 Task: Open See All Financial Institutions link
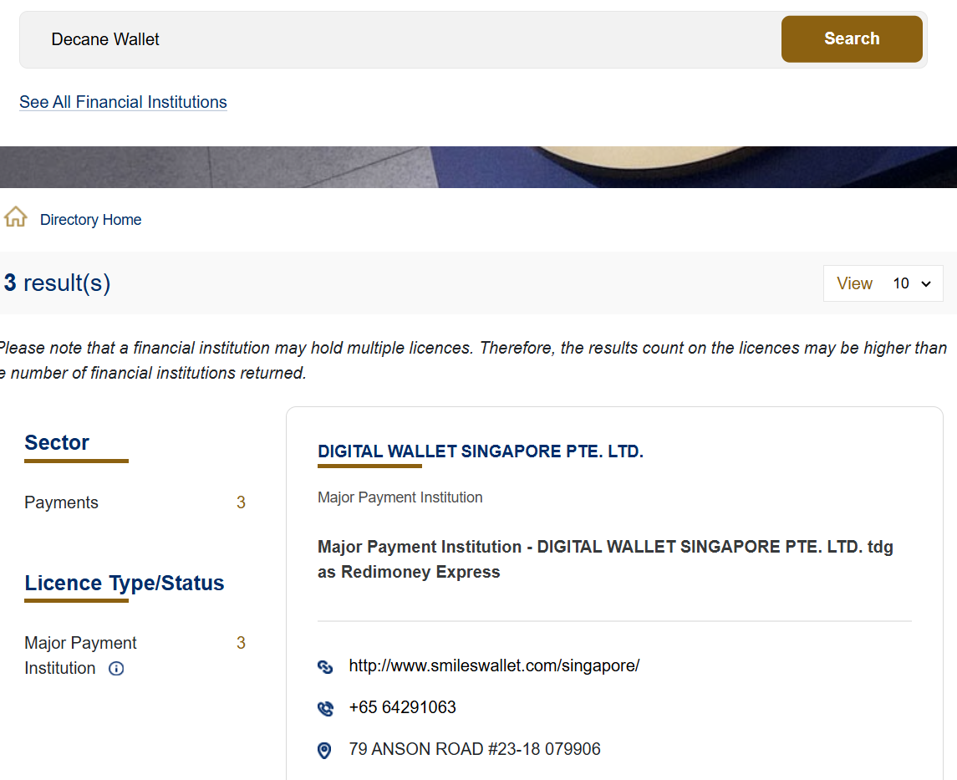click(123, 102)
